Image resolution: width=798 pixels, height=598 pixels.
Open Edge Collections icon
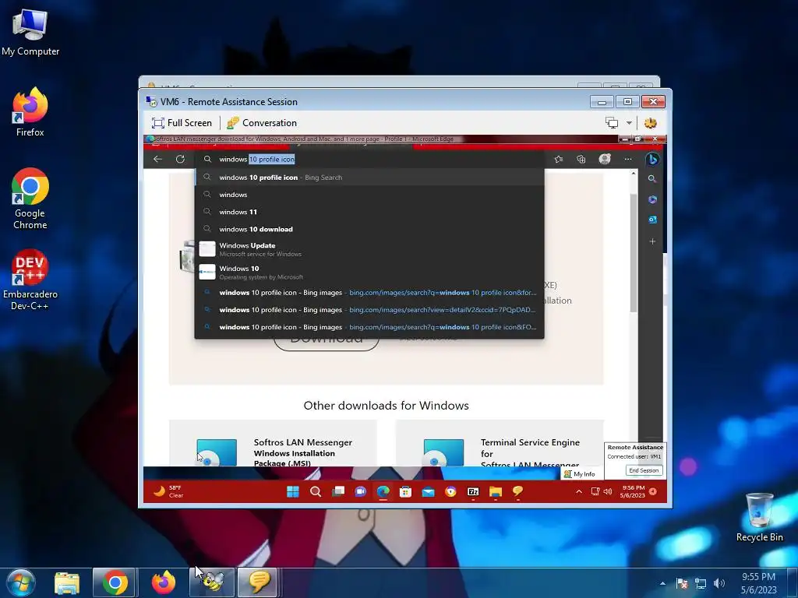pyautogui.click(x=581, y=159)
